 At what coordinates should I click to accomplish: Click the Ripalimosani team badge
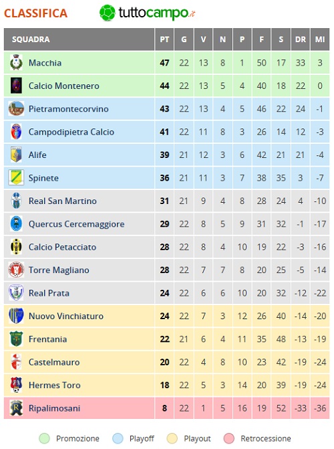click(x=16, y=408)
